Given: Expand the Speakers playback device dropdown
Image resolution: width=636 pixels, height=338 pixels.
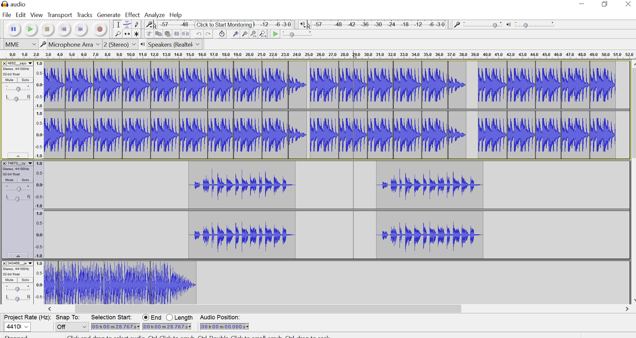Looking at the screenshot, I should pyautogui.click(x=174, y=44).
